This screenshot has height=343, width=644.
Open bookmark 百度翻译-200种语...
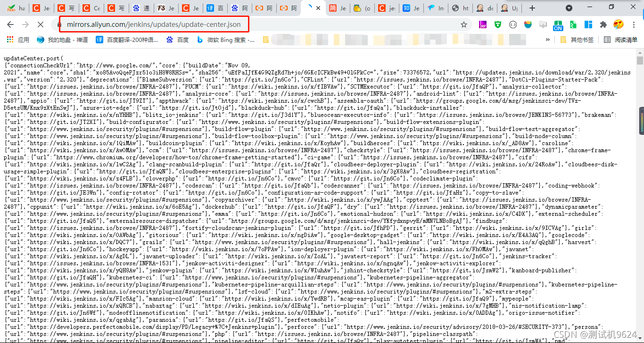click(127, 40)
